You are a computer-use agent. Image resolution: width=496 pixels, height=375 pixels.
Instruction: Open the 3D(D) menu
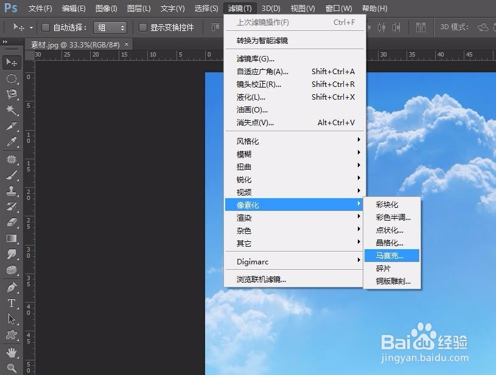click(271, 9)
